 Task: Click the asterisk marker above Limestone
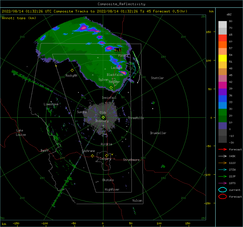[x=51, y=102]
